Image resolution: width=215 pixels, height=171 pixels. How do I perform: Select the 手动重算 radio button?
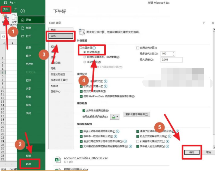point(85,62)
